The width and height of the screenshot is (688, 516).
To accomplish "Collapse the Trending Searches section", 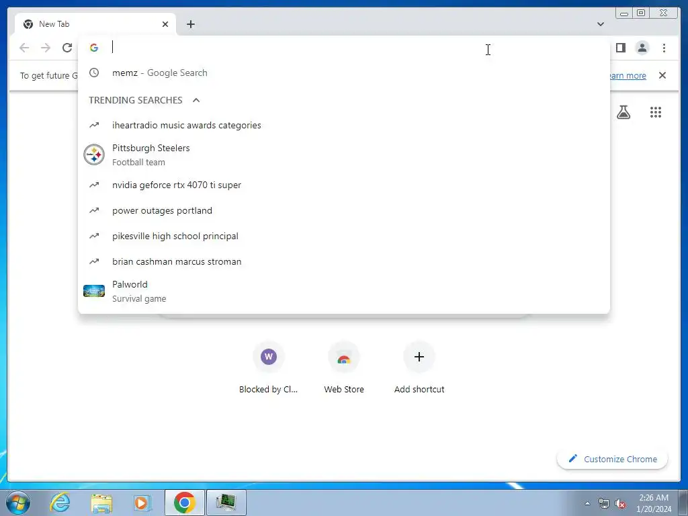I will (196, 100).
